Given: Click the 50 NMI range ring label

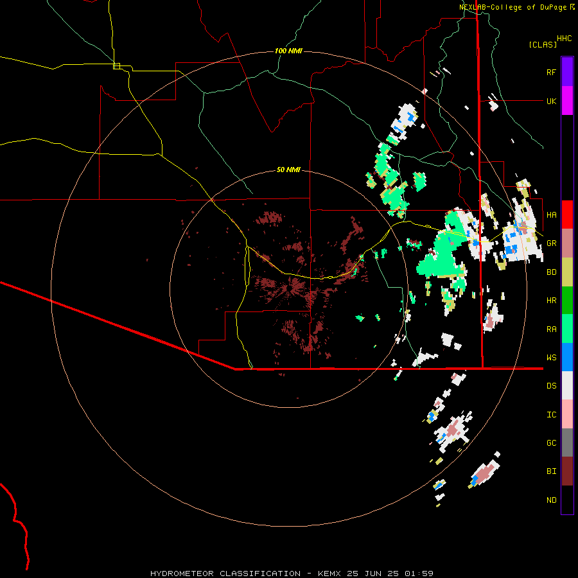Looking at the screenshot, I should pyautogui.click(x=288, y=170).
